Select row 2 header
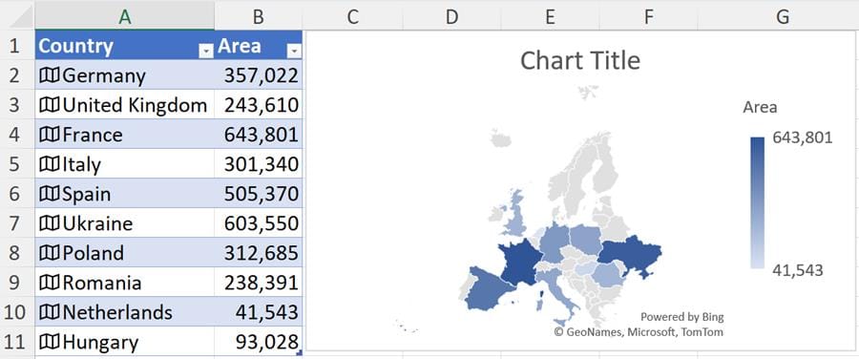The height and width of the screenshot is (359, 859). pyautogui.click(x=16, y=75)
